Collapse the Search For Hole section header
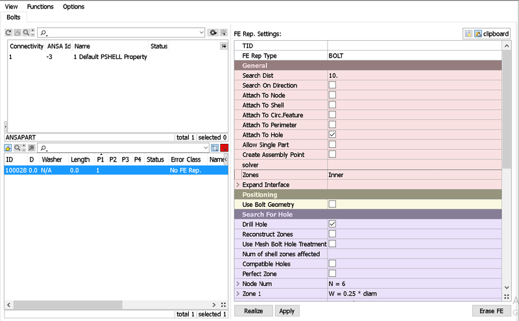This screenshot has width=519, height=321. pyautogui.click(x=368, y=215)
